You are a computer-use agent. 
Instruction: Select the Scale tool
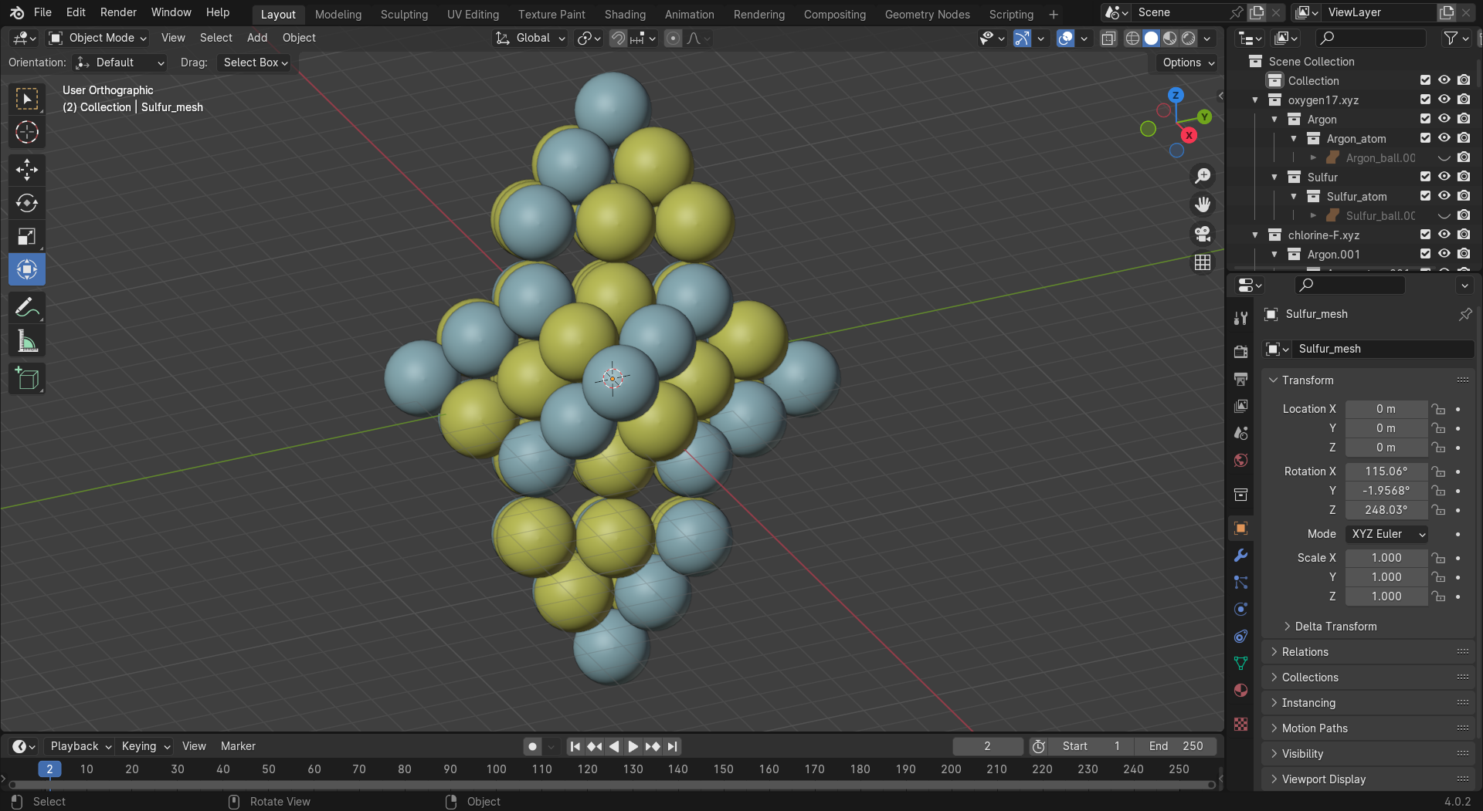(x=27, y=236)
